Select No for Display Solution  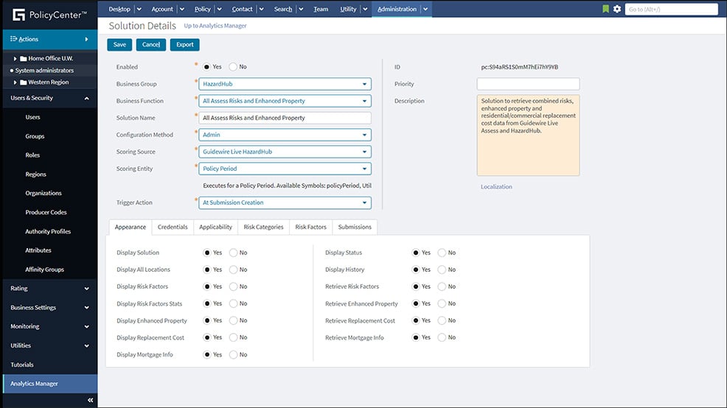click(x=233, y=253)
